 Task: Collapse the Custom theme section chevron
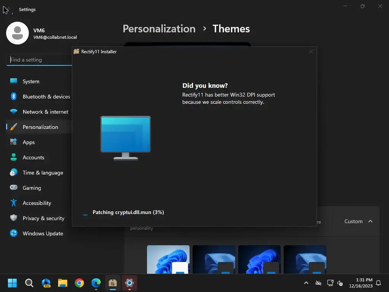tap(370, 221)
